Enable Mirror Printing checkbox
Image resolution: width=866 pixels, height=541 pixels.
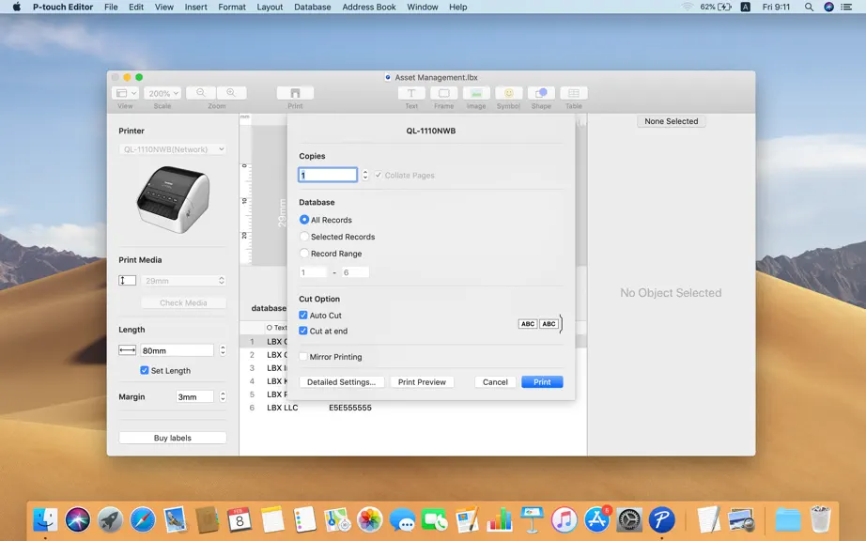point(303,357)
